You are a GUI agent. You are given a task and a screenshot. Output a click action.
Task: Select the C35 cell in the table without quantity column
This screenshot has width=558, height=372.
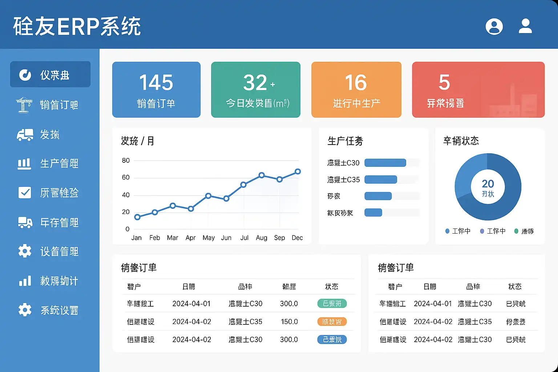point(475,322)
